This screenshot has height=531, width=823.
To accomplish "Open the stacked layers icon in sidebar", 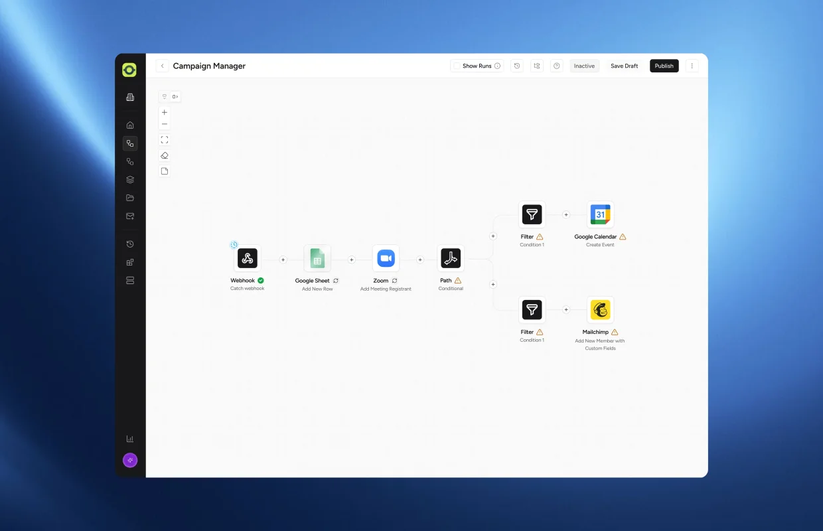I will [x=130, y=179].
